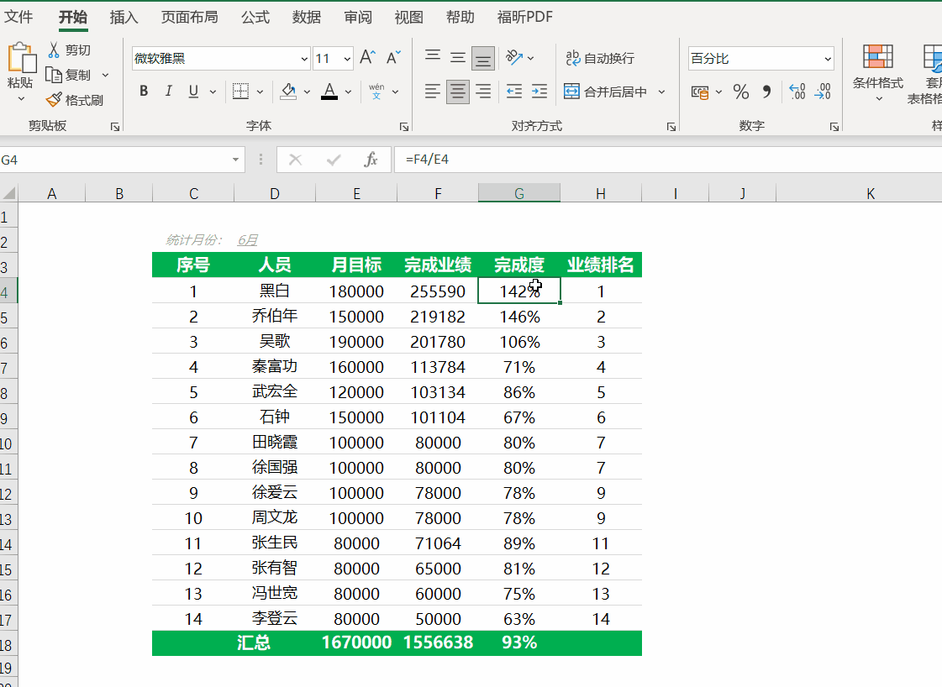Switch to the 插入 ribbon tab
Screen dimensions: 942x687
pos(124,17)
